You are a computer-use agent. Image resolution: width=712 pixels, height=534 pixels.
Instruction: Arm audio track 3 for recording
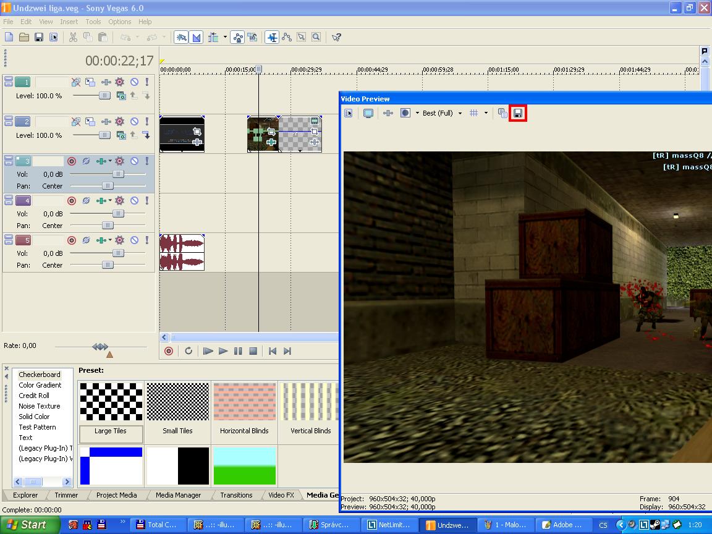click(71, 161)
